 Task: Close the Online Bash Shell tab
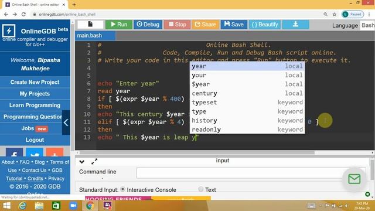(x=64, y=5)
